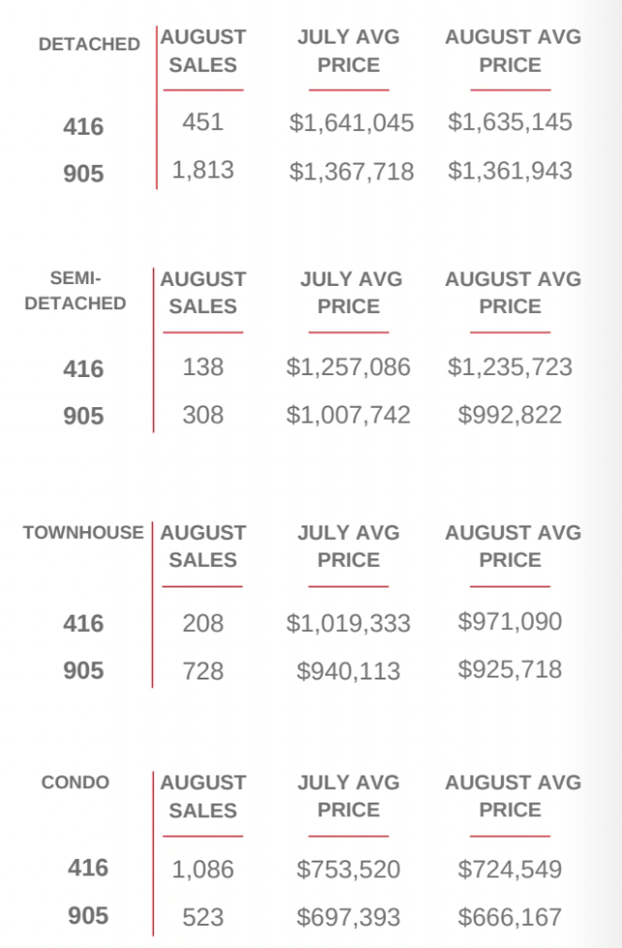Click the Townhouse JULY AVG PRICE column header
This screenshot has height=948, width=622.
click(348, 547)
